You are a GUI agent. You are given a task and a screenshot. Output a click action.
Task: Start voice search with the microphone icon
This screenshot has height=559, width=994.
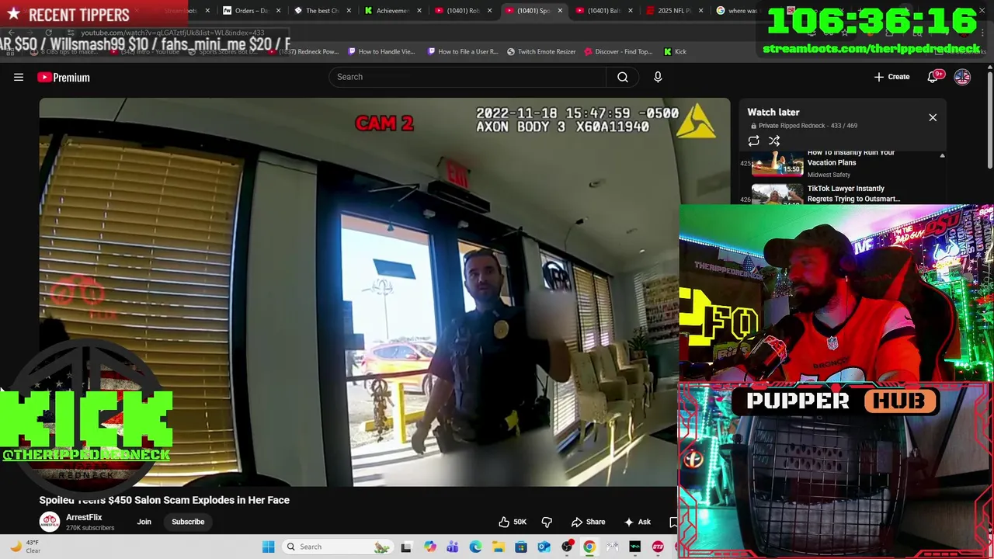tap(658, 77)
